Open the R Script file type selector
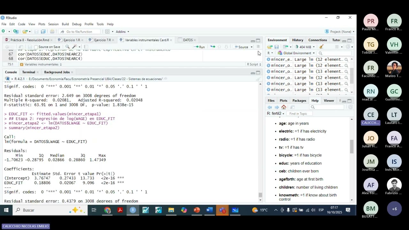The width and height of the screenshot is (409, 230). tap(254, 65)
